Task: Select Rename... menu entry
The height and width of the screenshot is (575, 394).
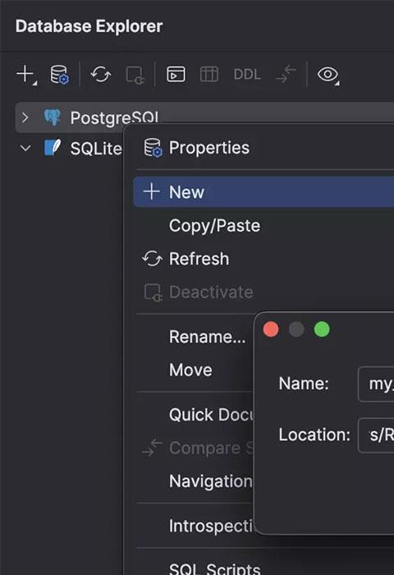Action: click(x=207, y=337)
